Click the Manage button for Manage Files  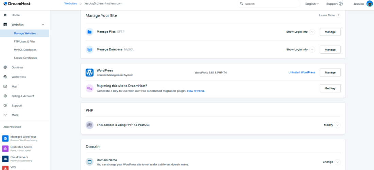coord(330,32)
